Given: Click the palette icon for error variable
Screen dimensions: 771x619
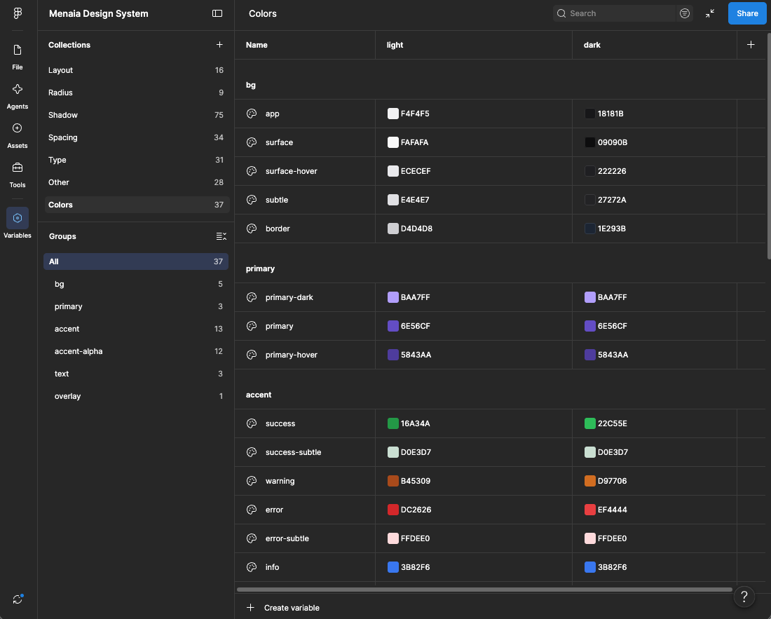Looking at the screenshot, I should (252, 510).
